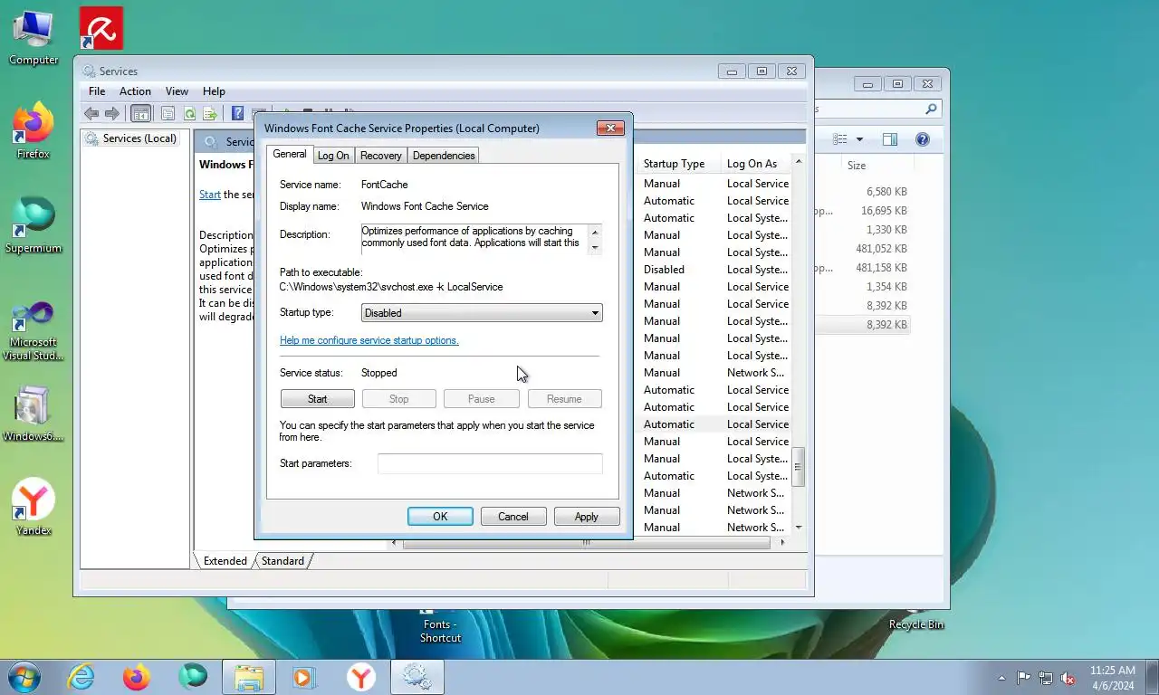
Task: Click the services list horizontal scrollbar thumb
Action: point(587,543)
